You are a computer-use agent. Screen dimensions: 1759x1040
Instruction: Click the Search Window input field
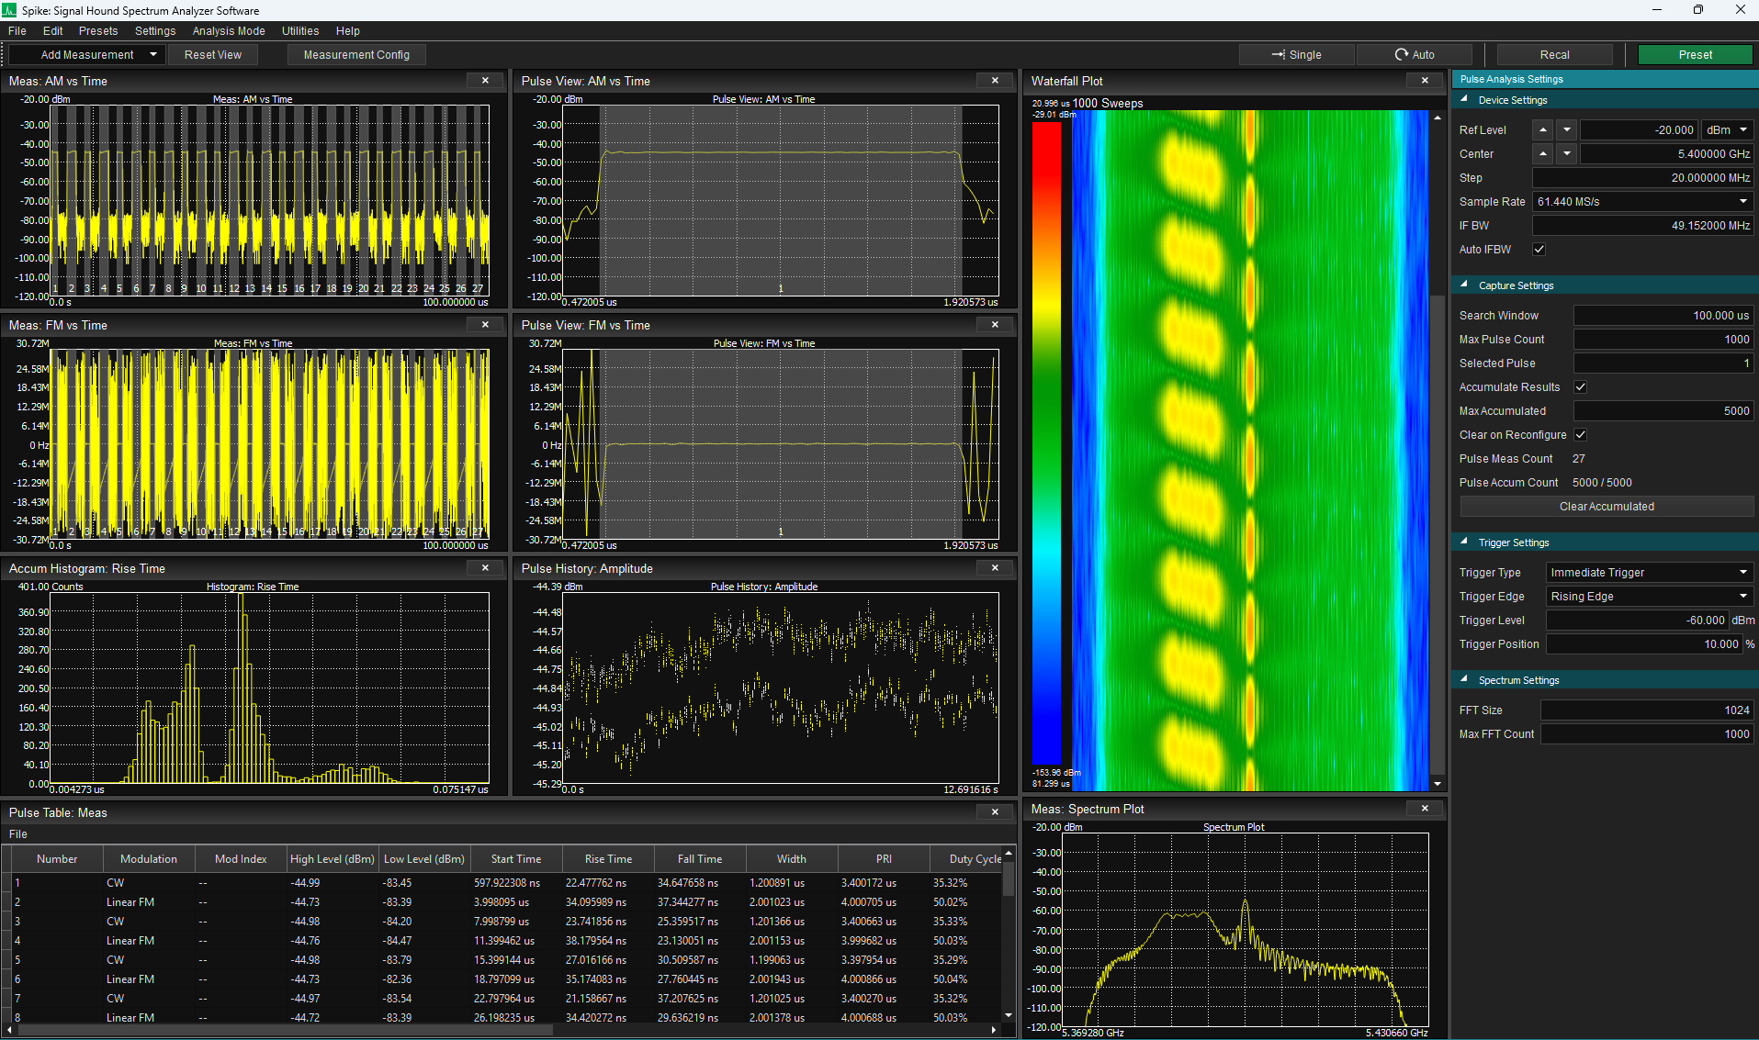tap(1663, 316)
